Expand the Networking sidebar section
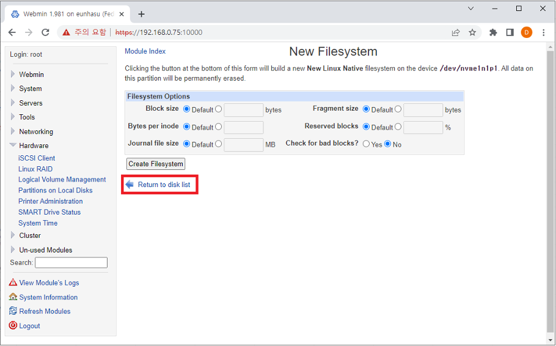This screenshot has height=346, width=556. 13,131
